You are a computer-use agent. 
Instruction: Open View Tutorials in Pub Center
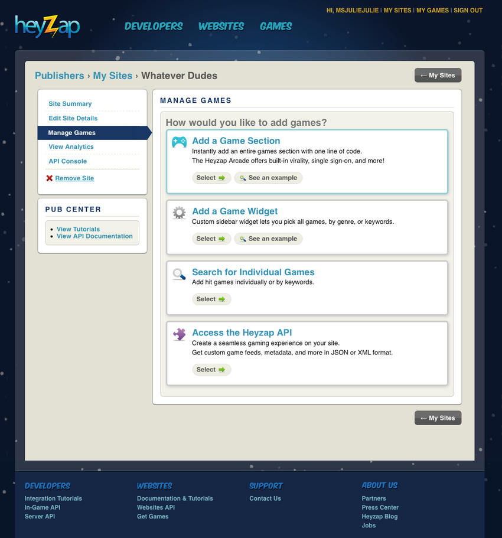[78, 229]
